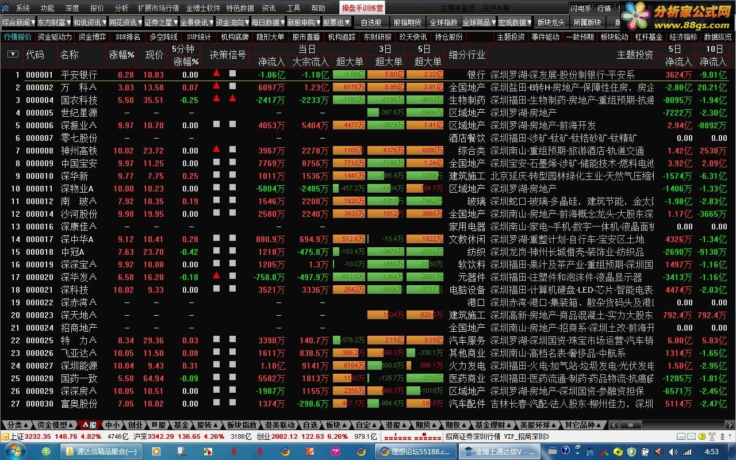The height and width of the screenshot is (460, 736).
Task: Expand the 东方财富 dropdown
Action: click(x=53, y=22)
